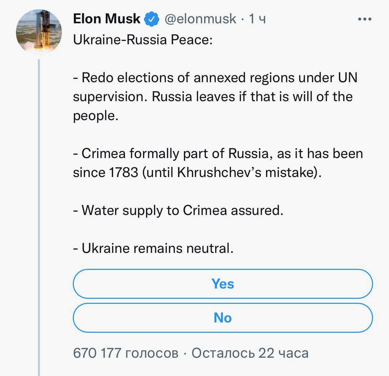This screenshot has height=376, width=389.
Task: Open Elon Musk's rocket profile picture
Action: click(x=39, y=32)
